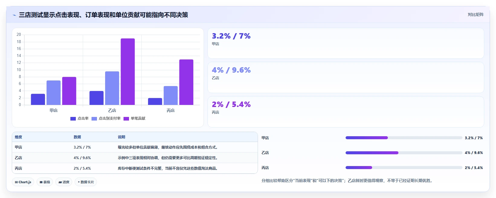Click the 0 tick on the chart y-axis
496x198 pixels.
click(x=20, y=105)
